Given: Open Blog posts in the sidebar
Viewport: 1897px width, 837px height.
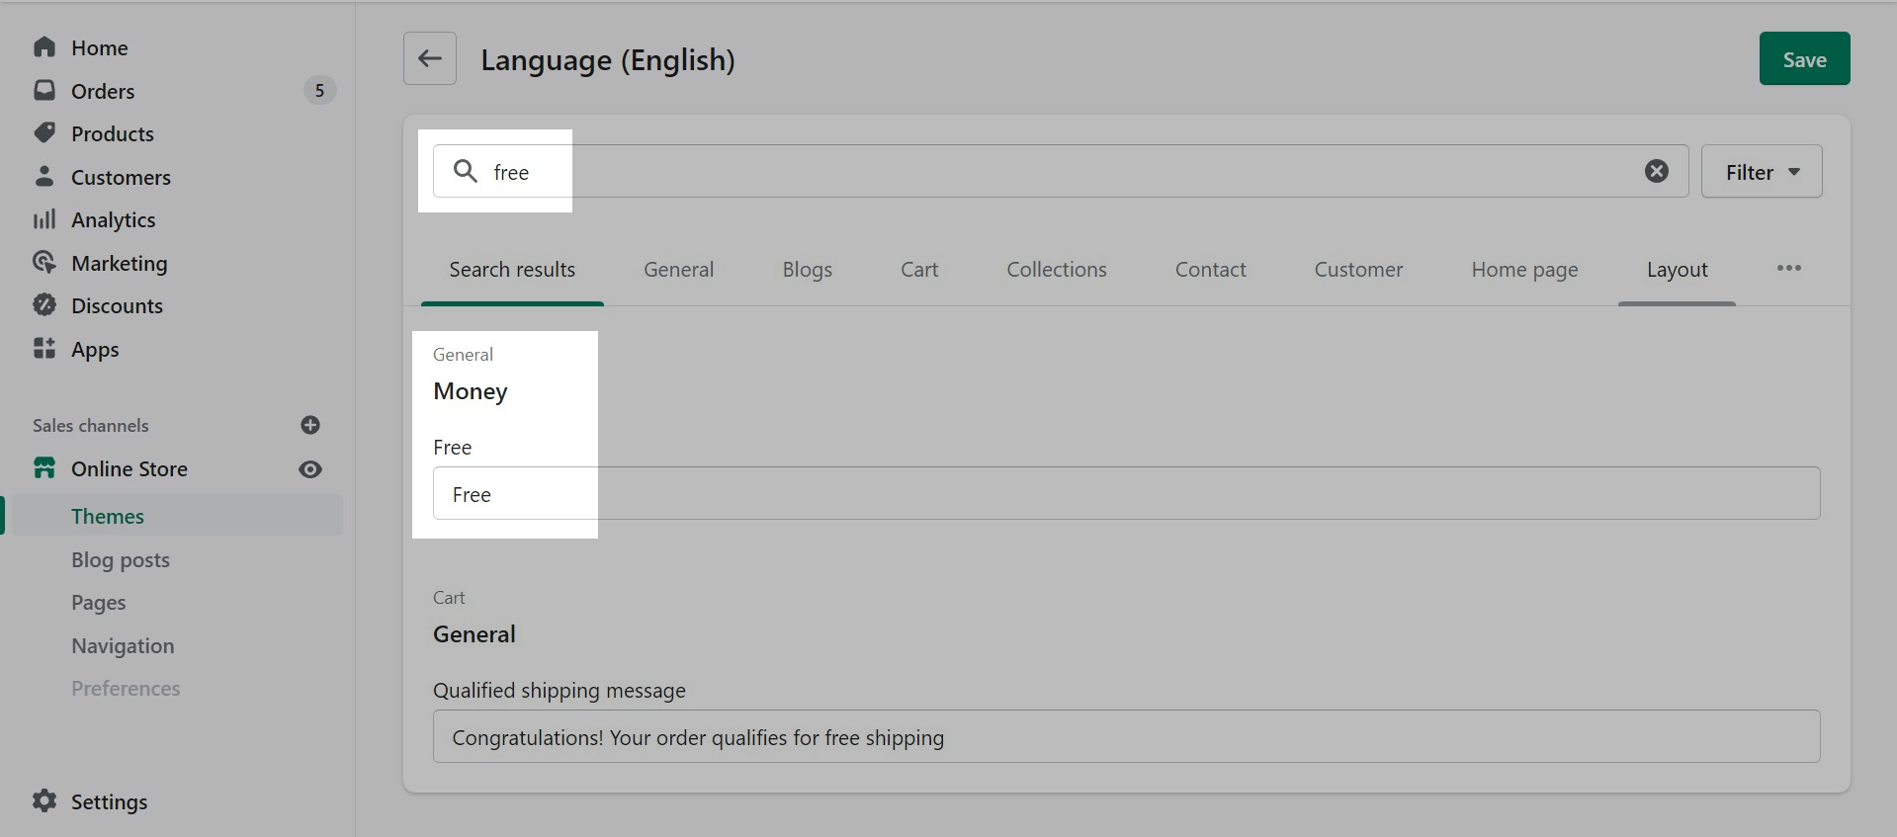Looking at the screenshot, I should (121, 559).
